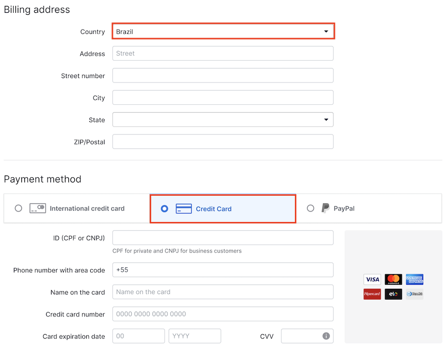Click the Address street input field
This screenshot has width=446, height=347.
pyautogui.click(x=223, y=53)
